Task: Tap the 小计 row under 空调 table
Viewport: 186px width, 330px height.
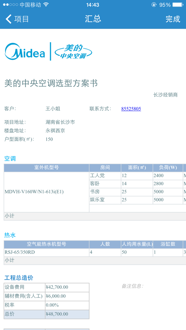Action: (95, 216)
